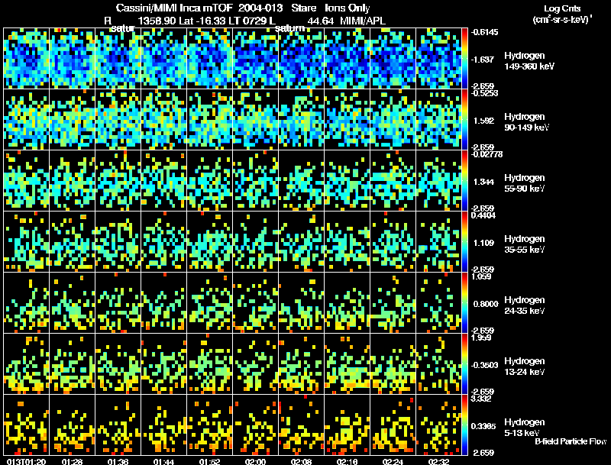Viewport: 611px width, 465px height.
Task: Click the 'B-field Particle Flow' label
Action: click(571, 441)
